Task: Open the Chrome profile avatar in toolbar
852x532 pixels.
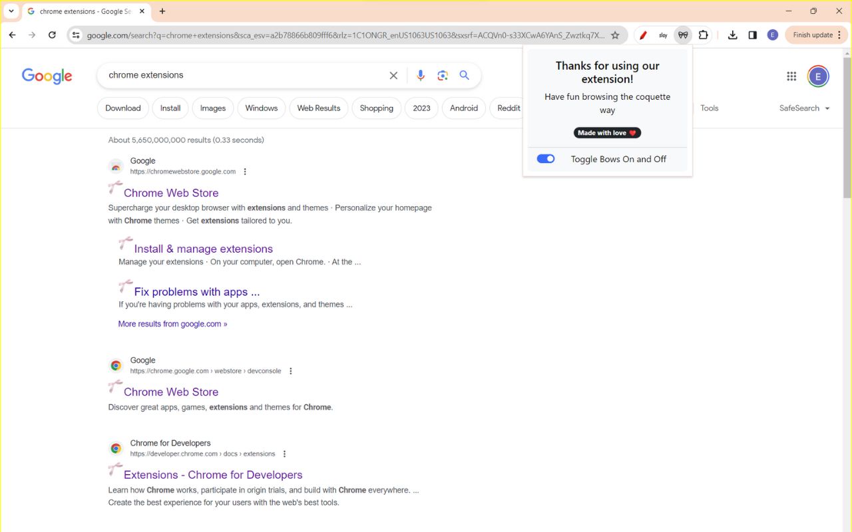Action: click(773, 35)
